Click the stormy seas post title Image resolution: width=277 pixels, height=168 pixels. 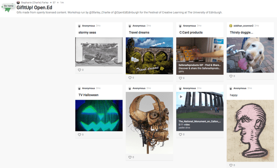(87, 33)
